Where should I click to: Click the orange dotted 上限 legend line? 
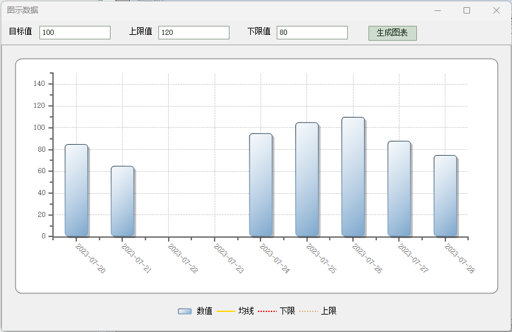[308, 311]
